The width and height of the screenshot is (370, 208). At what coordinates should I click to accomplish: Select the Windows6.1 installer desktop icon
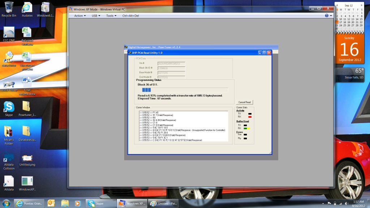pyautogui.click(x=45, y=9)
